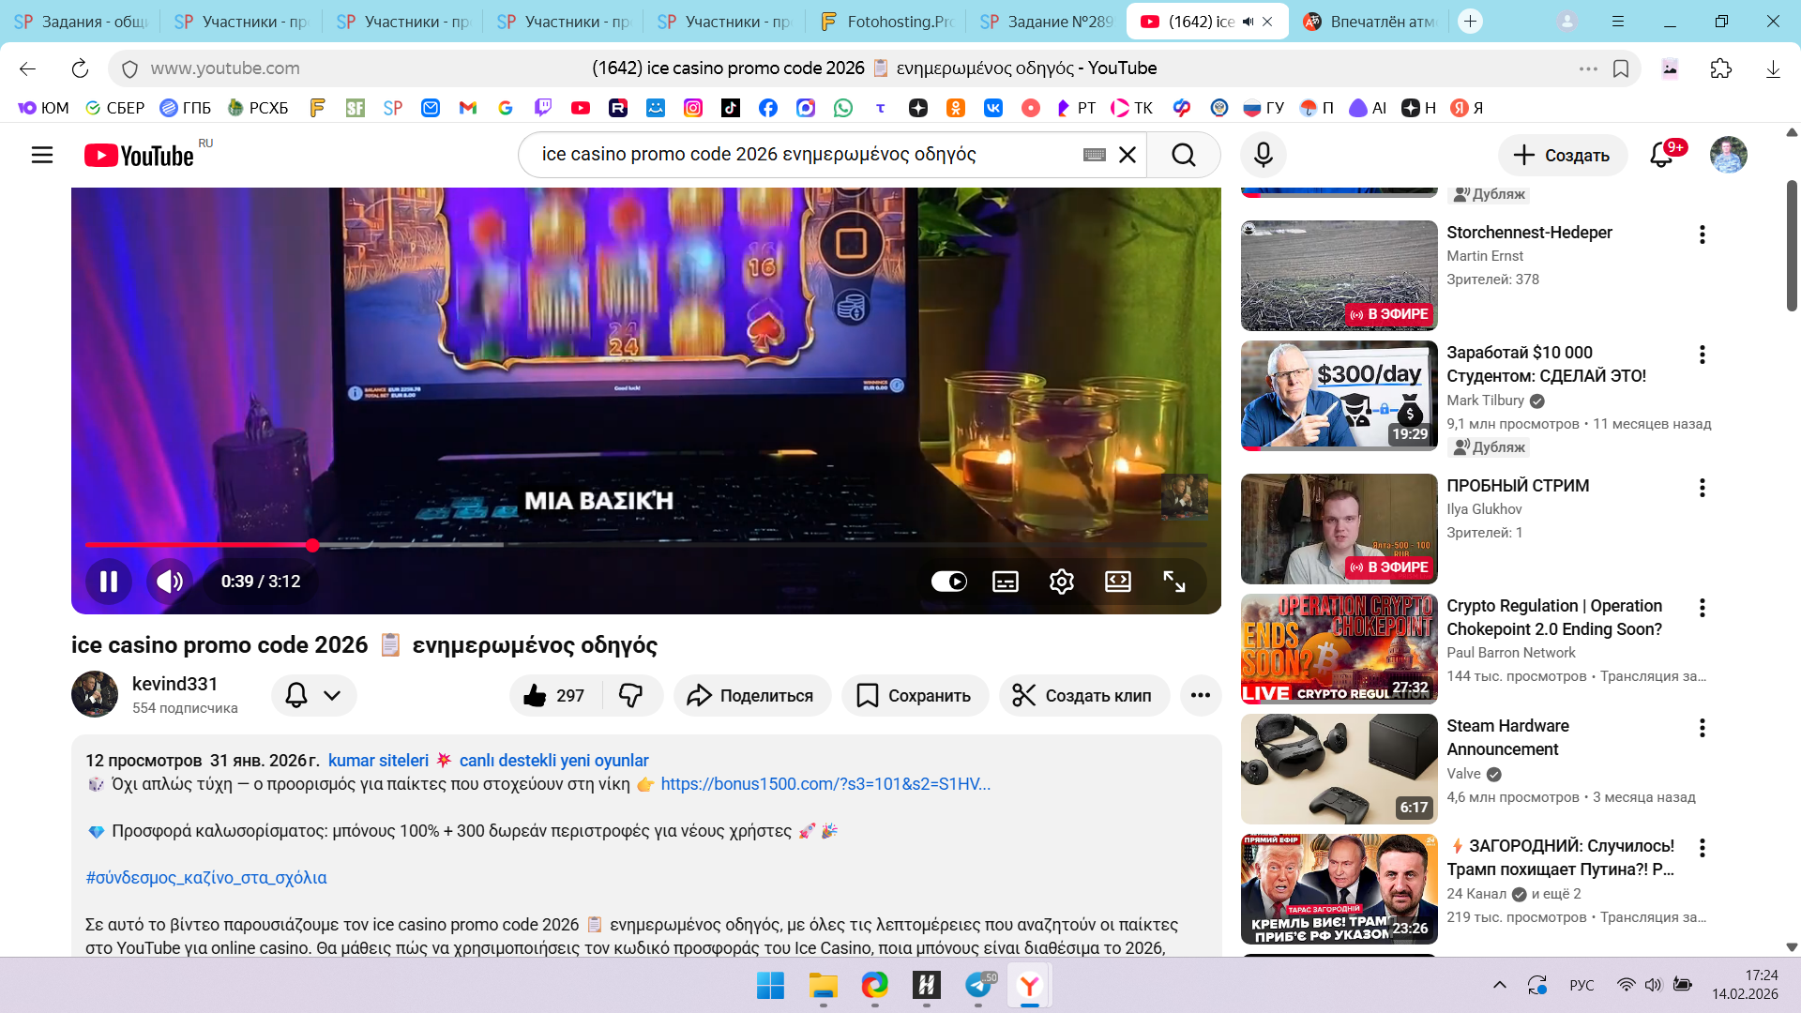This screenshot has width=1801, height=1013.
Task: Mute the video with speaker icon
Action: tap(169, 582)
